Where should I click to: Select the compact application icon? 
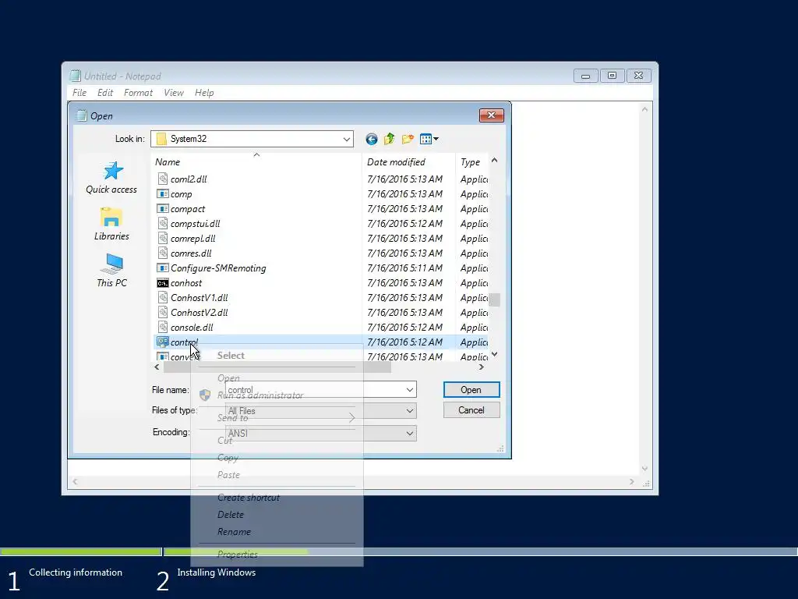(x=162, y=208)
